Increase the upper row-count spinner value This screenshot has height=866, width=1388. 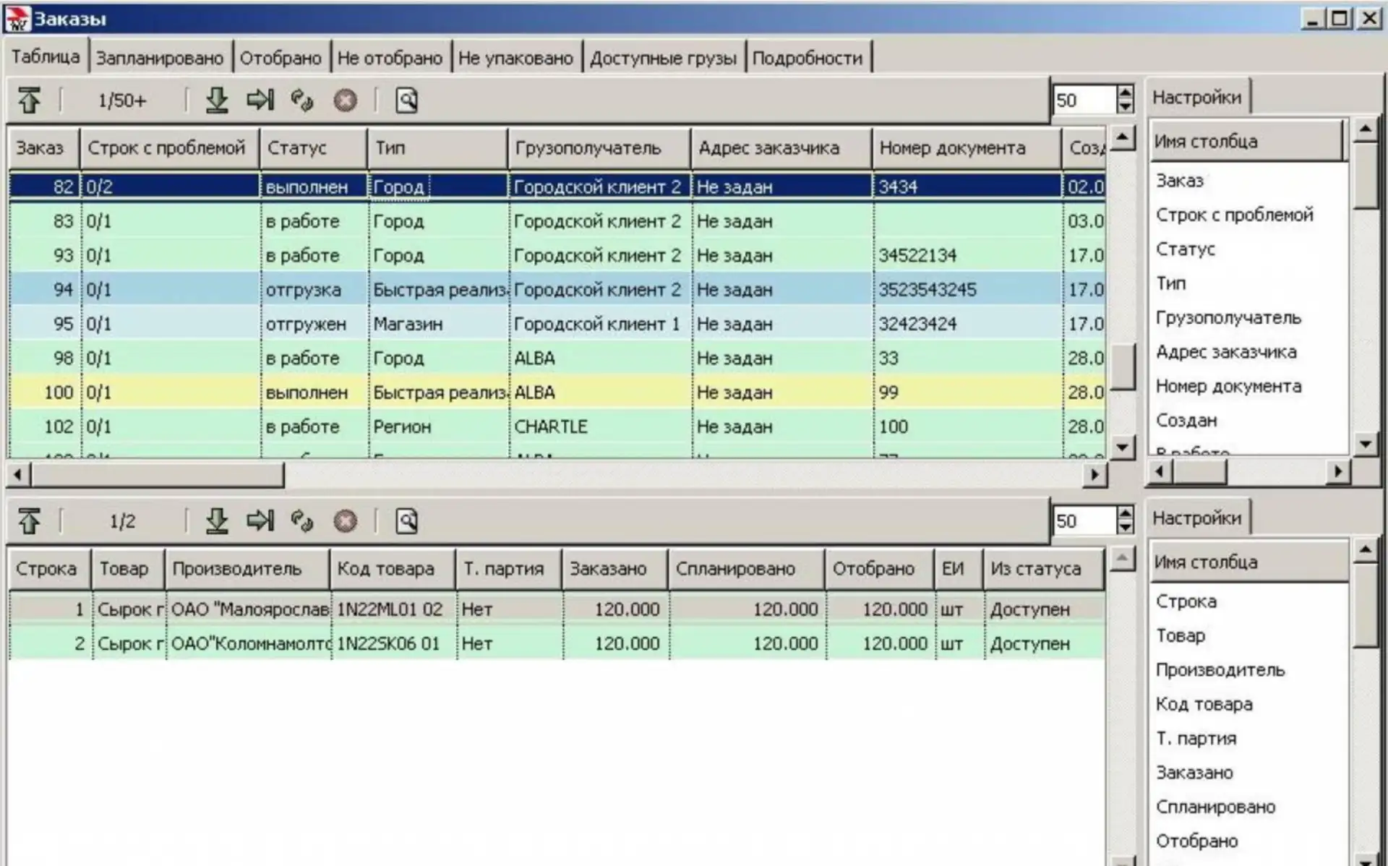1125,93
